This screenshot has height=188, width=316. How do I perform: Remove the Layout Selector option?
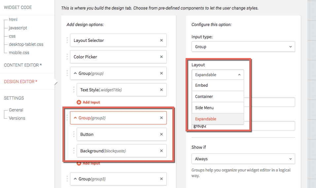pyautogui.click(x=161, y=40)
